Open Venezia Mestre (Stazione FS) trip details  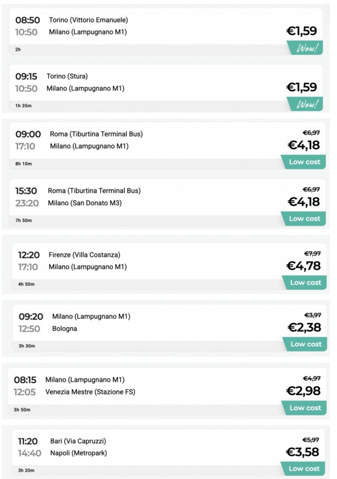pos(90,392)
